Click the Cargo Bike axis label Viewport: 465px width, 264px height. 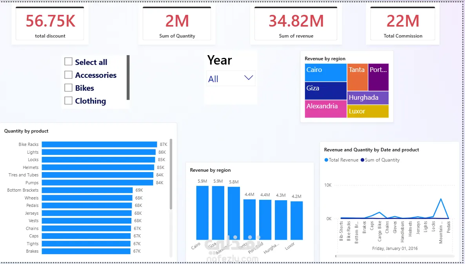click(x=380, y=231)
